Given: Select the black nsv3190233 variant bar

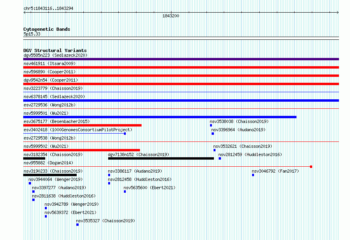Looking at the screenshot, I should (50, 175).
